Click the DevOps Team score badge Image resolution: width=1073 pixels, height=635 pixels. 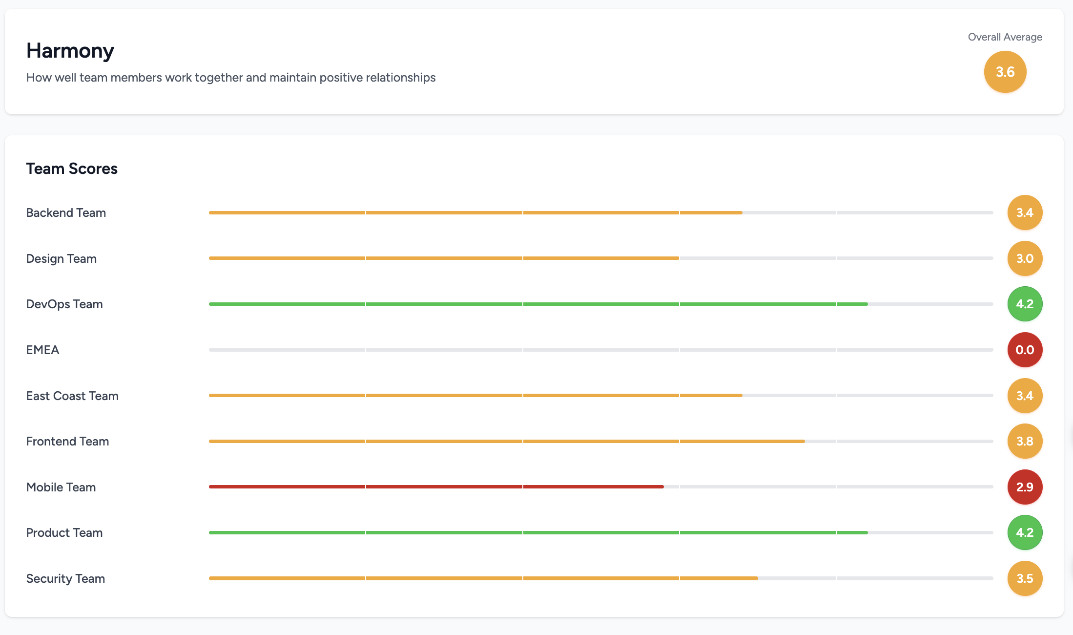(x=1025, y=304)
